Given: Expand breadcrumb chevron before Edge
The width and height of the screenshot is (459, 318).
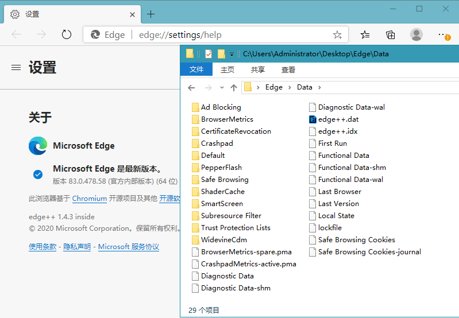Looking at the screenshot, I should coord(258,87).
